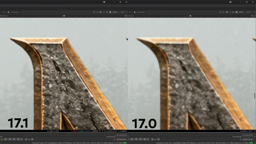
Task: Play looped section button in left viewer
Action: tap(10, 139)
